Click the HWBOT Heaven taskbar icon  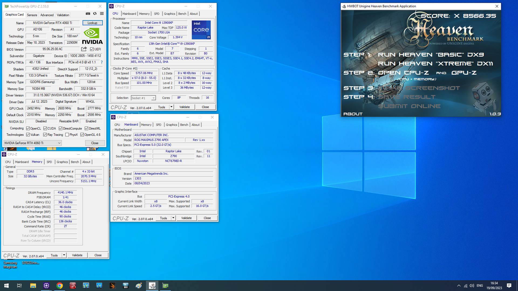tap(152, 286)
